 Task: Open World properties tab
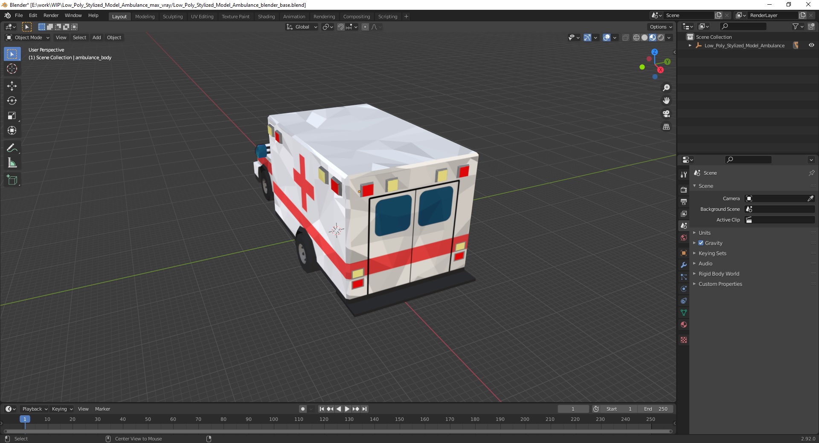point(684,238)
